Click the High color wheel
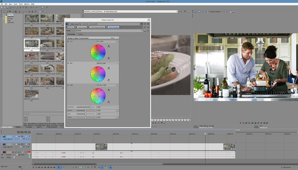 [98, 96]
